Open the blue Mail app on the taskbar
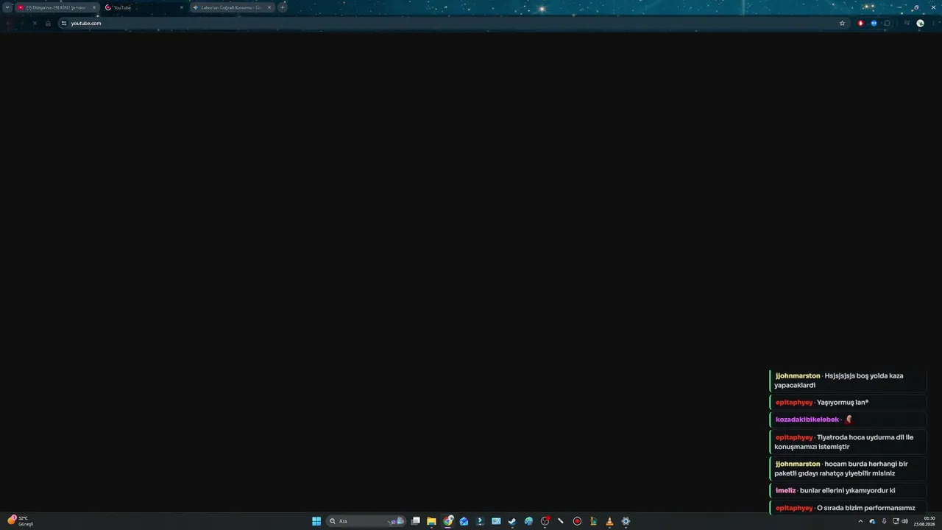Viewport: 942px width, 530px height. 464,521
